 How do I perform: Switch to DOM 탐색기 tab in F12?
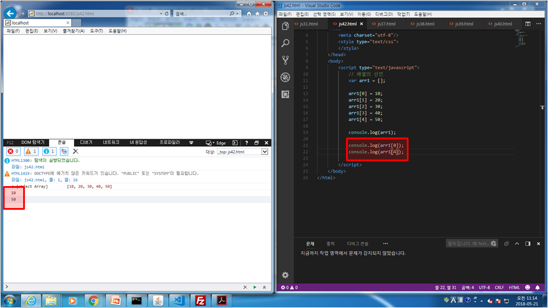pyautogui.click(x=33, y=142)
